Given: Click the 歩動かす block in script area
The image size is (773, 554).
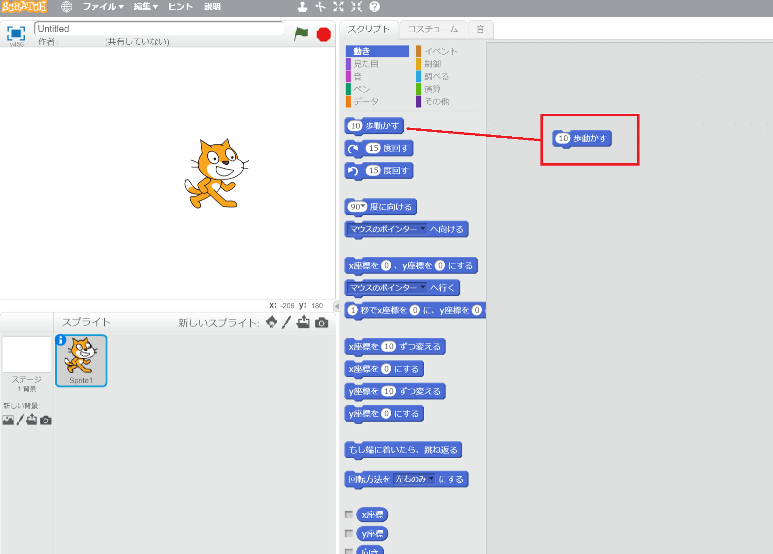Looking at the screenshot, I should pos(582,139).
